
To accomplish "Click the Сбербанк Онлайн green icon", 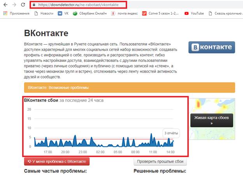I will 75,14.
